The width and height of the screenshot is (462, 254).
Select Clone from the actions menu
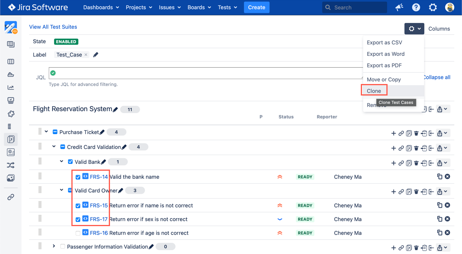374,91
